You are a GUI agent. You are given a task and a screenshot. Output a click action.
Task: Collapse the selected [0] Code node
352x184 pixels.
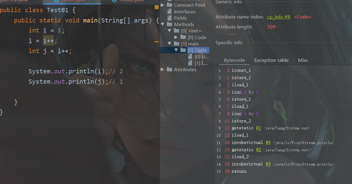[176, 50]
